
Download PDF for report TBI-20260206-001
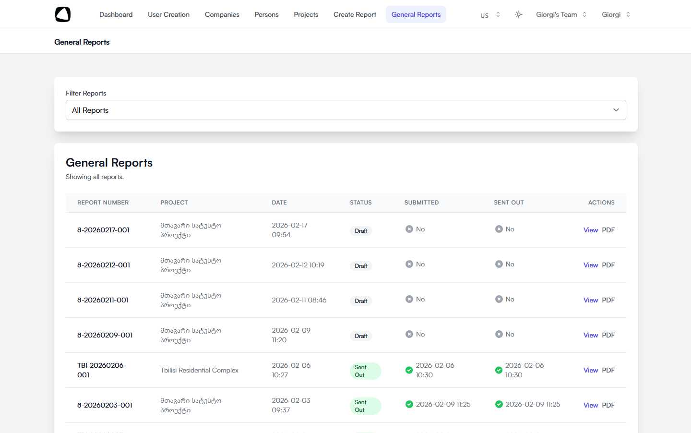pos(608,370)
